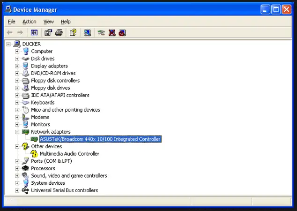Click the Ports (COM & LPT) icon
The image size is (297, 211).
(x=25, y=161)
